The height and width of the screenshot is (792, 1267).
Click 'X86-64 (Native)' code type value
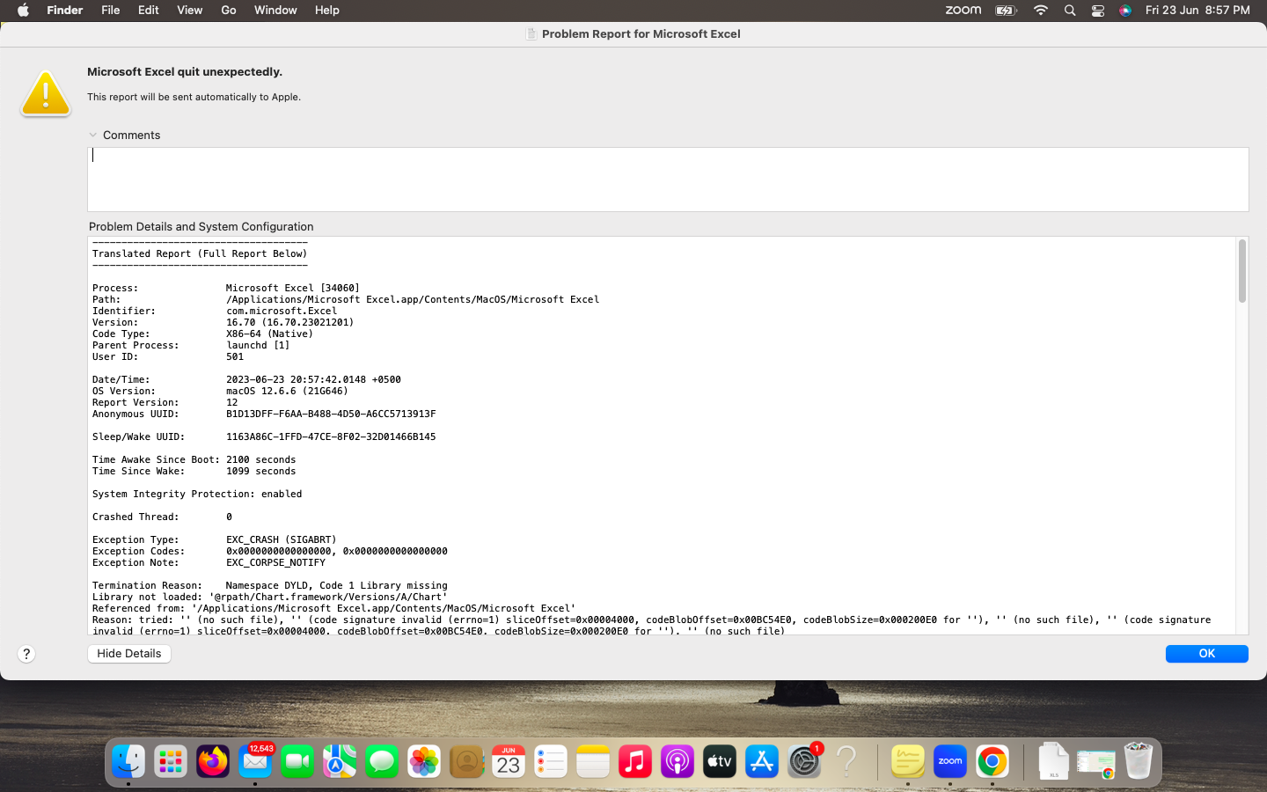click(270, 334)
